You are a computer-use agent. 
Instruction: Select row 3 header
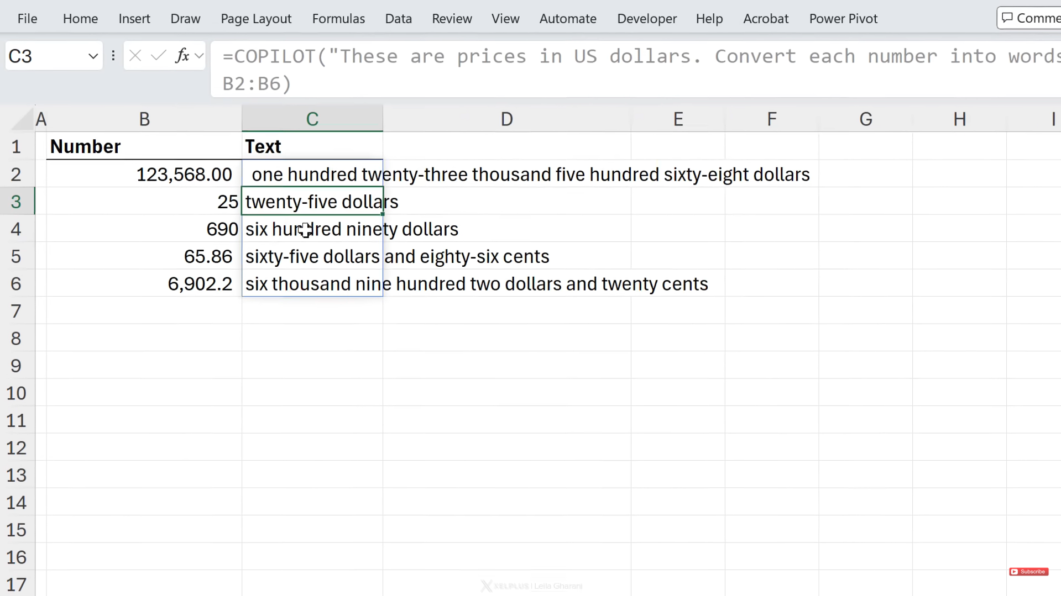tap(16, 202)
